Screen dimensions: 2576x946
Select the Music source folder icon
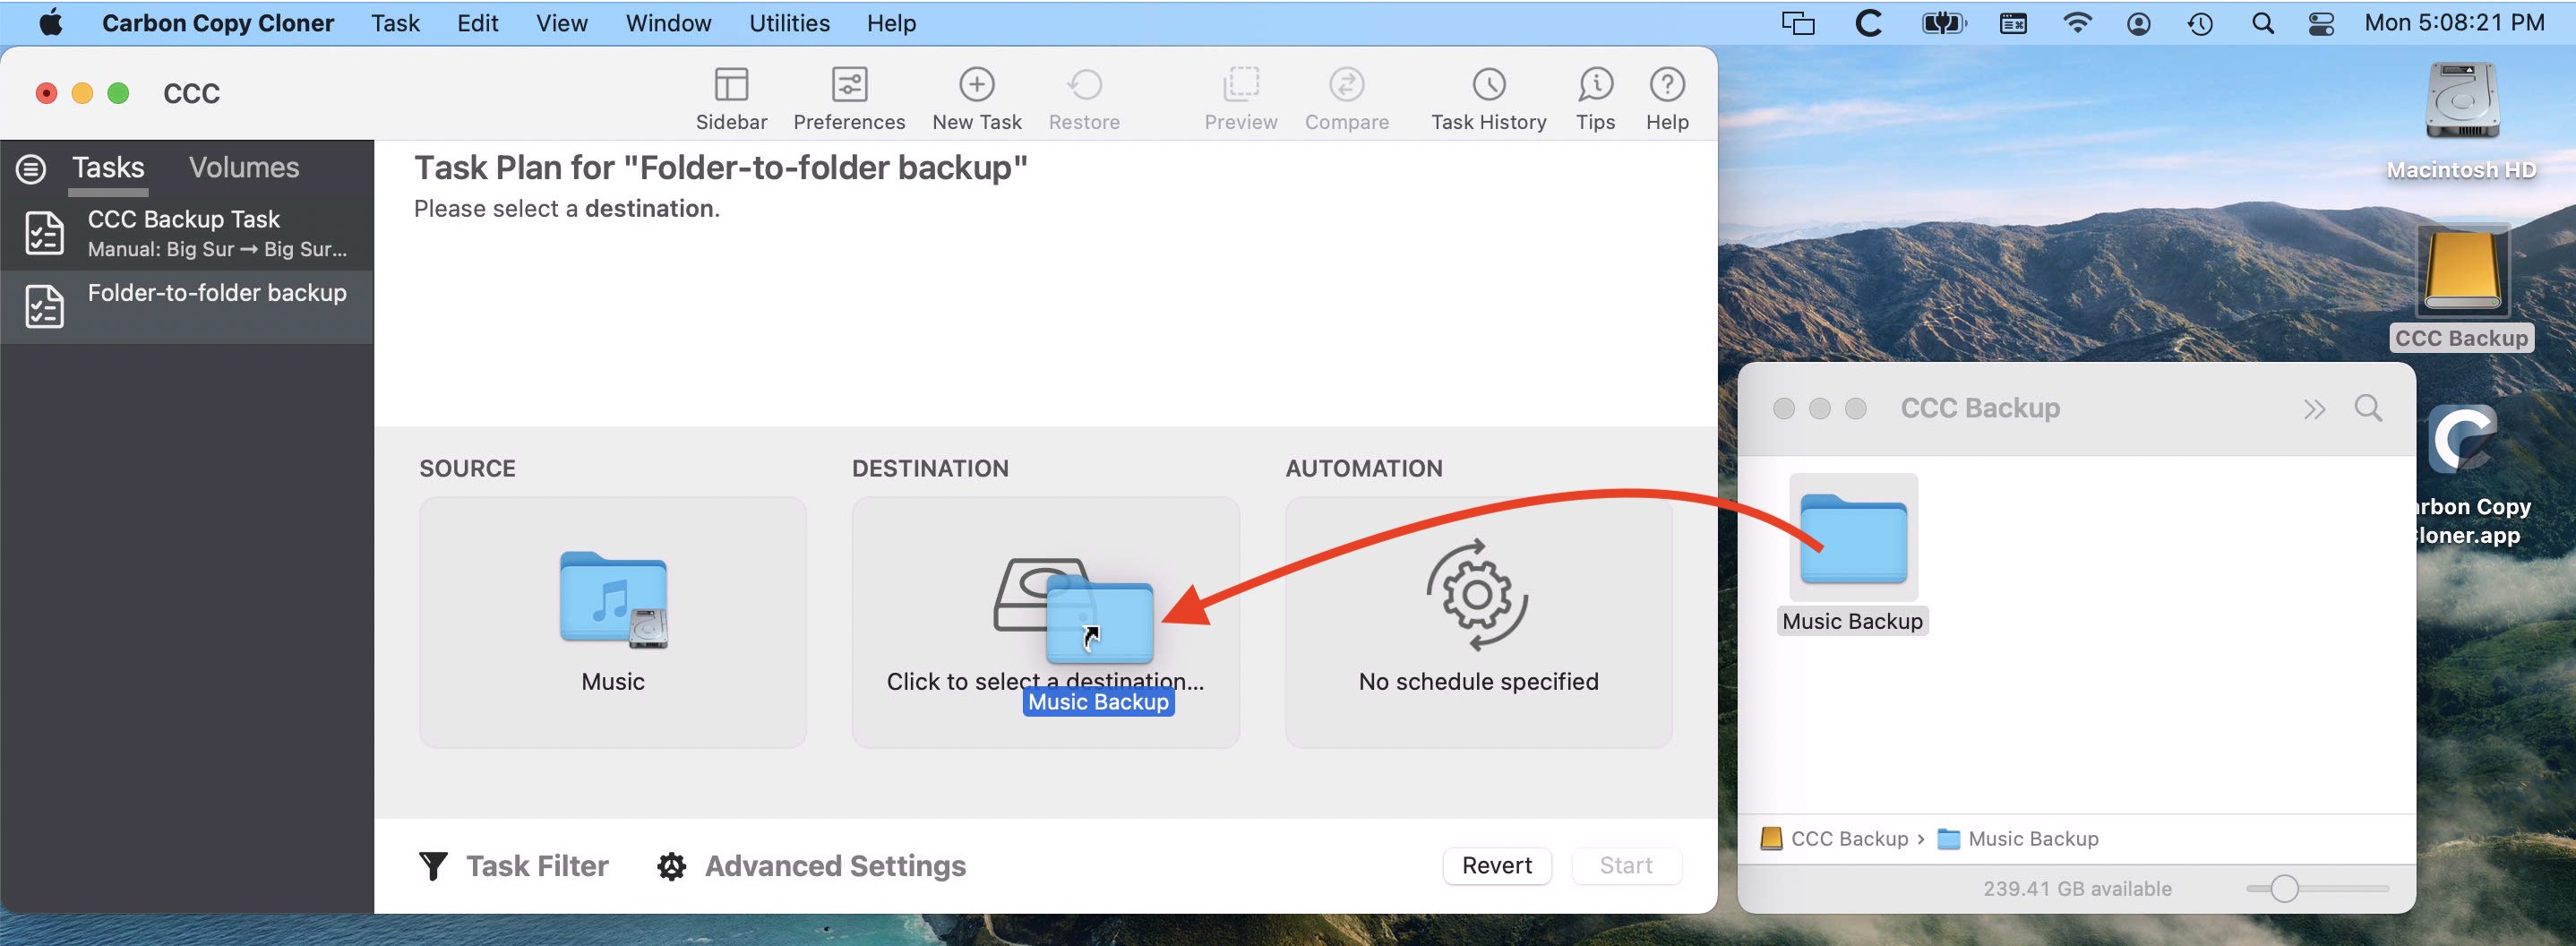613,599
